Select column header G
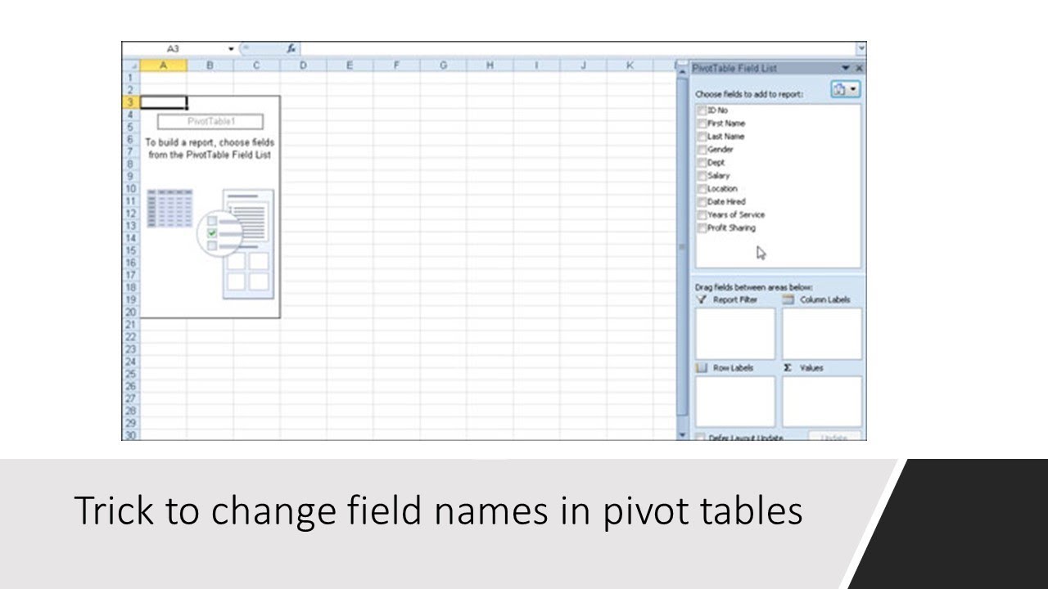 coord(443,65)
